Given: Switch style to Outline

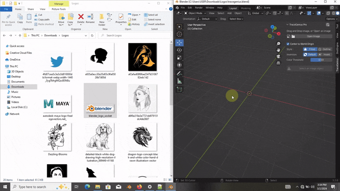Looking at the screenshot, I should [325, 49].
